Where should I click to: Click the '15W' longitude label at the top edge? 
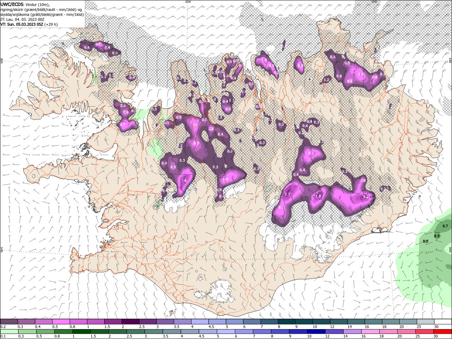[x=374, y=2]
